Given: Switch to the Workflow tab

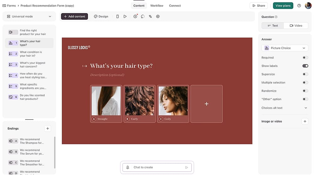Looking at the screenshot, I should (x=157, y=6).
